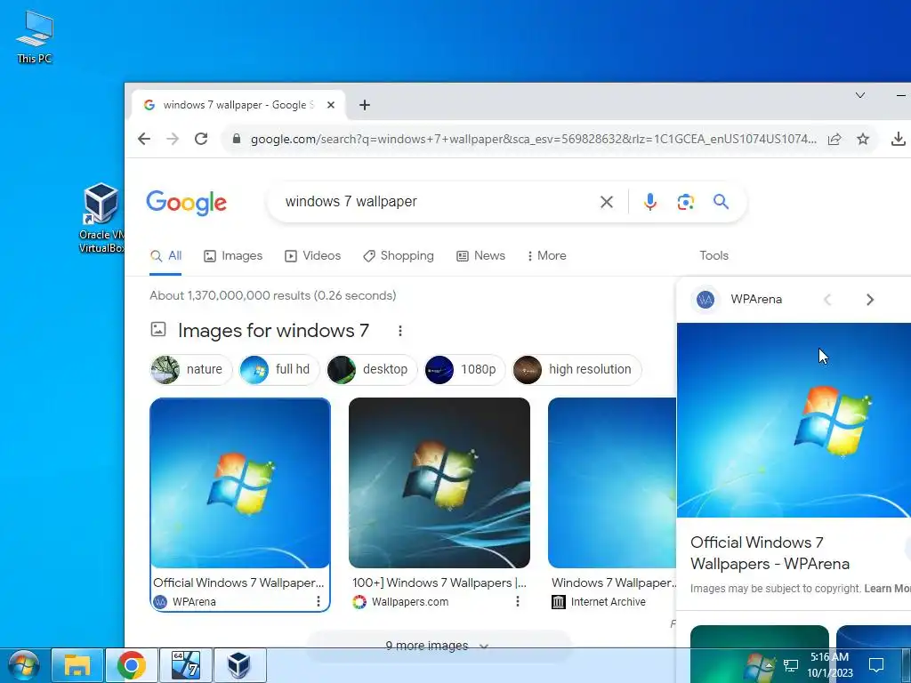
Task: Open File Explorer from taskbar
Action: 77,665
